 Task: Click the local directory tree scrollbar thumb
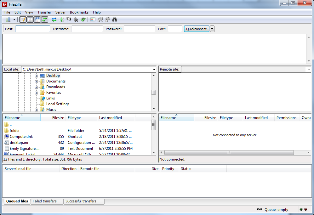(x=154, y=93)
